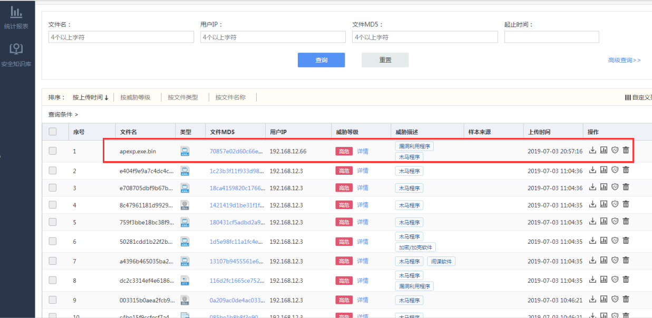Check the box for row 2
The height and width of the screenshot is (318, 652).
pos(53,171)
